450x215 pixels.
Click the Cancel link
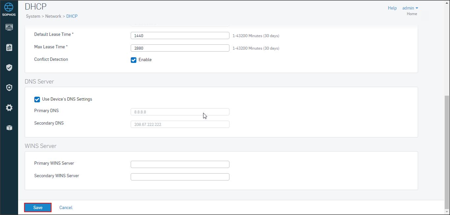[66, 207]
